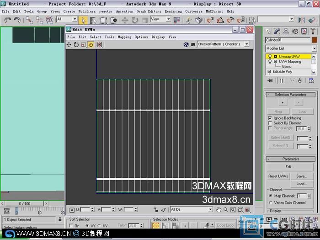This screenshot has width=320, height=240.
Task: Click Cylinder01 object color swatch
Action: pos(315,40)
